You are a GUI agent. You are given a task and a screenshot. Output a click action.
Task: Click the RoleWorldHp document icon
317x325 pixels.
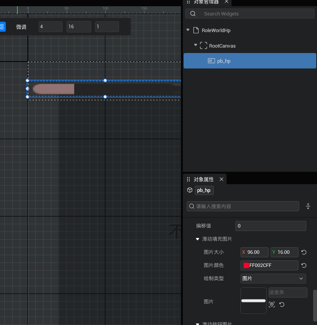pyautogui.click(x=196, y=30)
